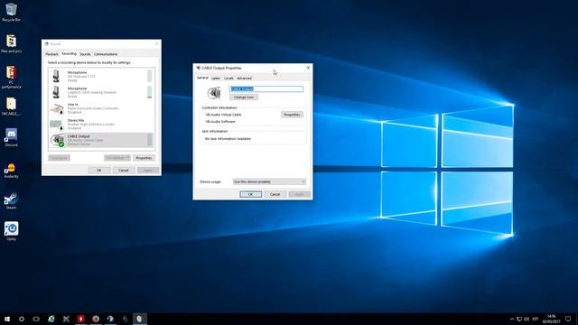Open the General tab in CABLE Output Properties
Viewport: 578px width, 325px height.
[x=202, y=78]
